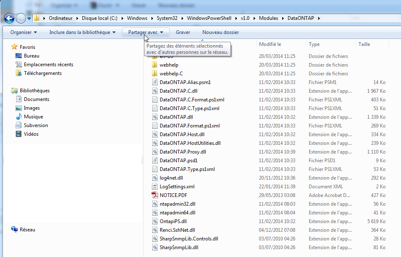
Task: Navigate to the WindowsPowerShell breadcrumb
Action: pos(209,18)
